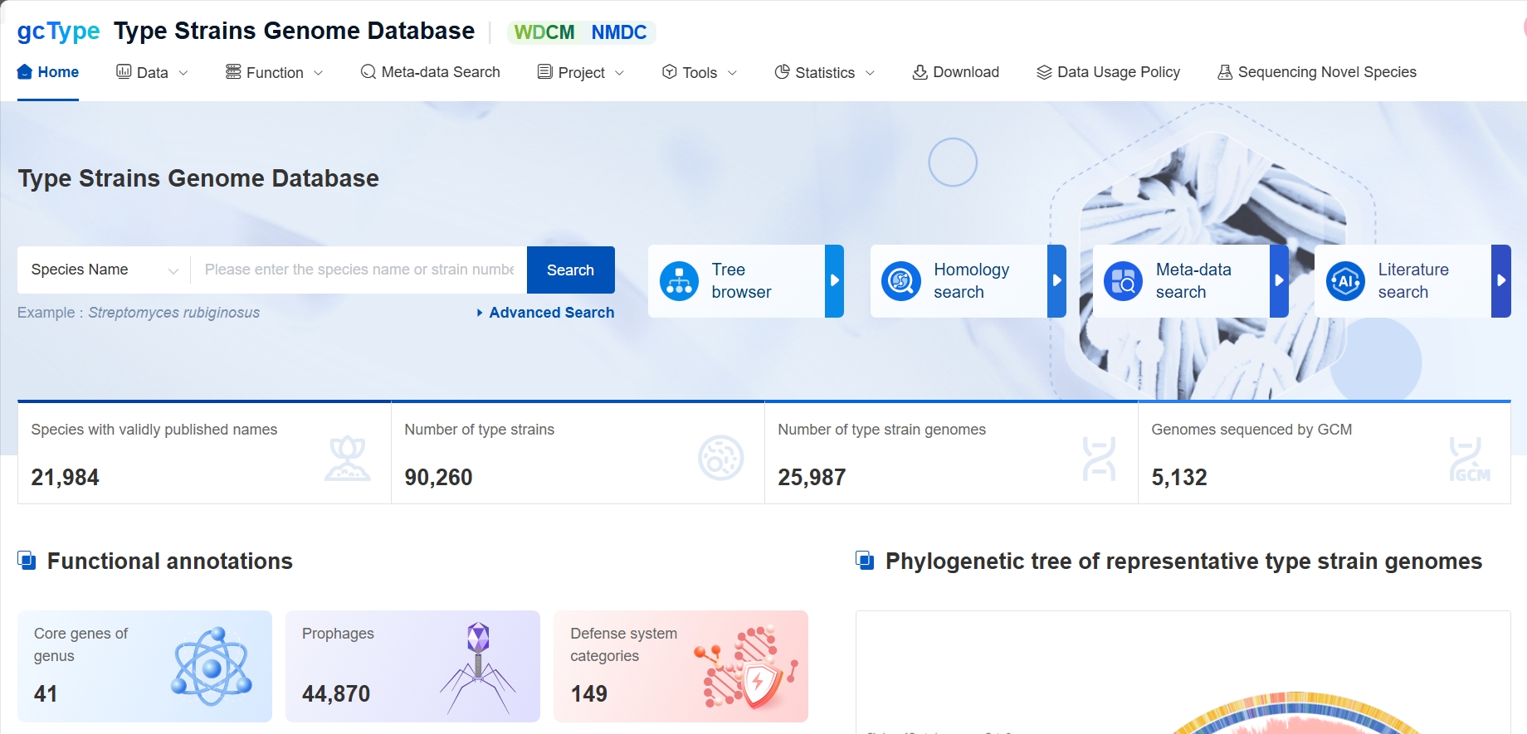
Task: Click the GCM DNA icon
Action: click(x=1470, y=459)
